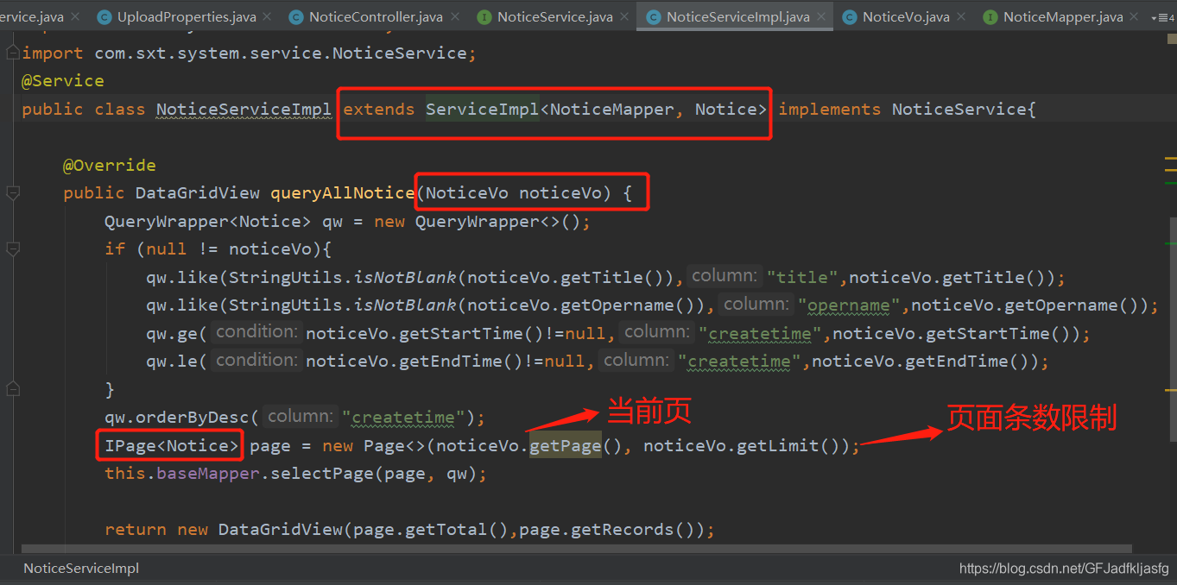
Task: Click the "title" string literal
Action: coord(803,278)
